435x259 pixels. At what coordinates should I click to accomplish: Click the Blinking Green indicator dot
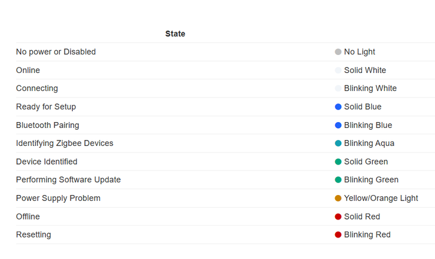pyautogui.click(x=338, y=180)
